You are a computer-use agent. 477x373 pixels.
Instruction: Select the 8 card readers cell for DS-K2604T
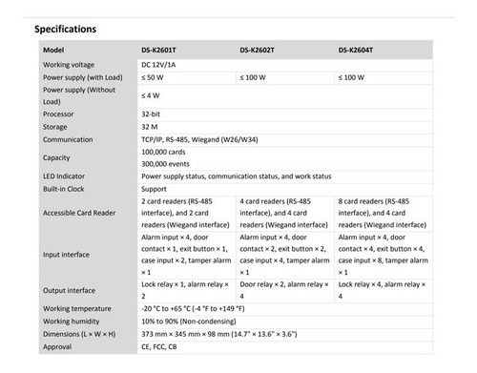point(383,213)
